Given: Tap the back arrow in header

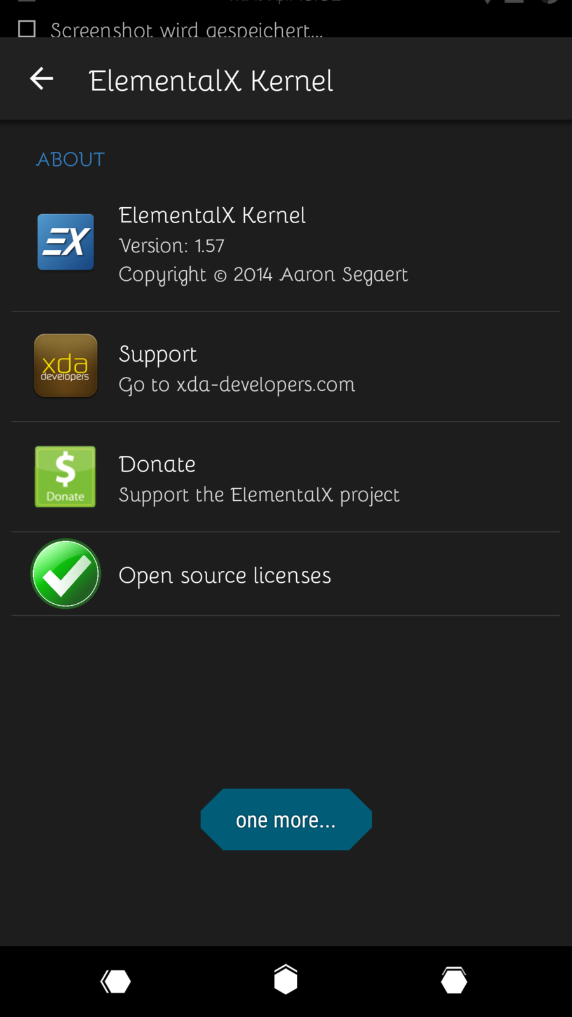Looking at the screenshot, I should (x=42, y=79).
